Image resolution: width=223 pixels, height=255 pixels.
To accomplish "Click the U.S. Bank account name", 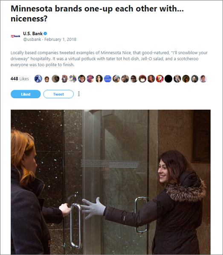I will pyautogui.click(x=33, y=33).
